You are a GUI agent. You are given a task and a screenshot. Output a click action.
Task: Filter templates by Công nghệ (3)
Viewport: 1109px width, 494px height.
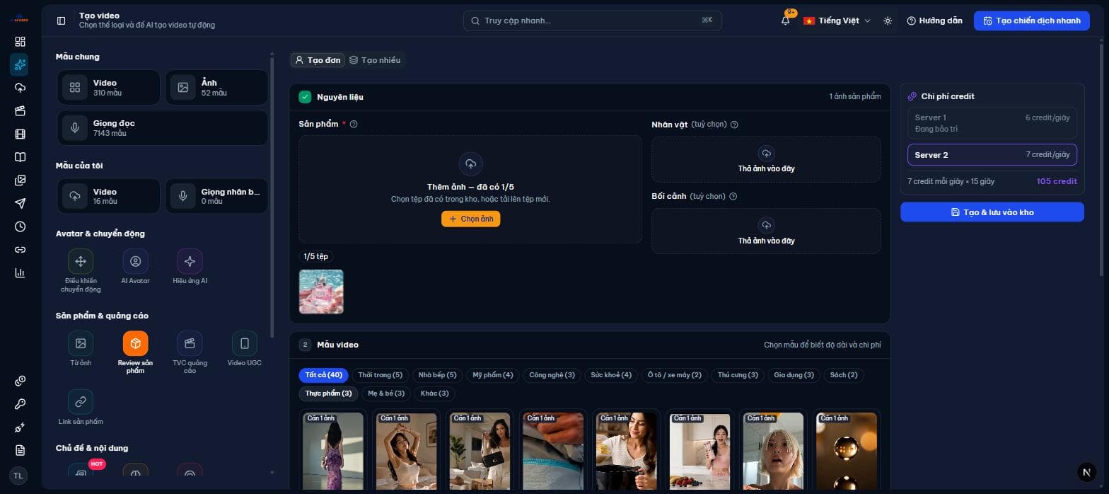pos(552,375)
